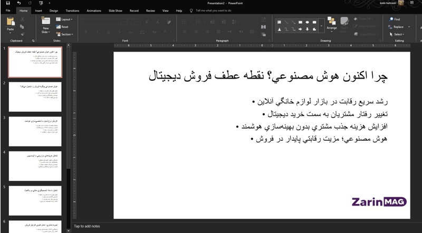Open the Arrange dropdown
Screen dimensions: 422x233
coord(332,24)
